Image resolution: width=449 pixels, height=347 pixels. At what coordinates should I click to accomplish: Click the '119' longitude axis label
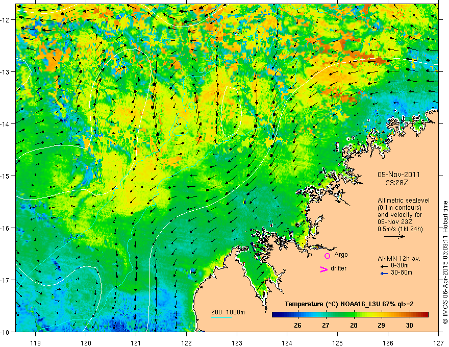click(36, 343)
